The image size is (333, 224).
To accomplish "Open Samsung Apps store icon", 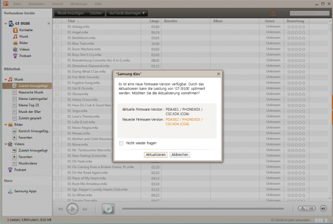I will 8,191.
